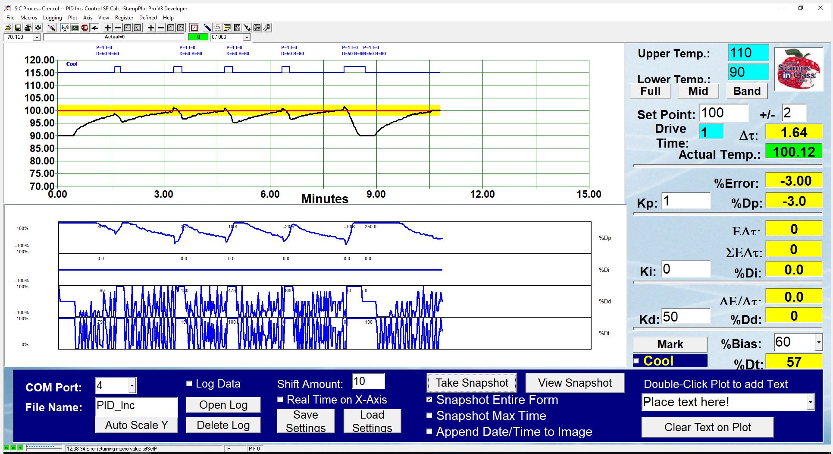This screenshot has height=454, width=833.
Task: Click the View Snapshot button
Action: [x=575, y=383]
